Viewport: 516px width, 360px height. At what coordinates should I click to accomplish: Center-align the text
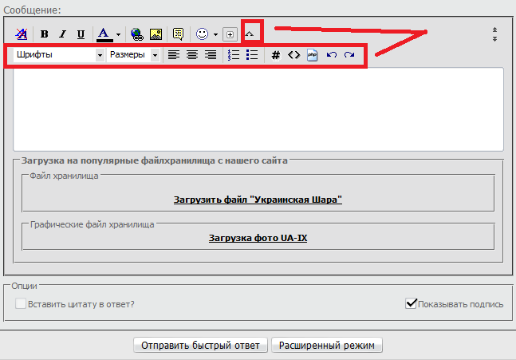(192, 54)
